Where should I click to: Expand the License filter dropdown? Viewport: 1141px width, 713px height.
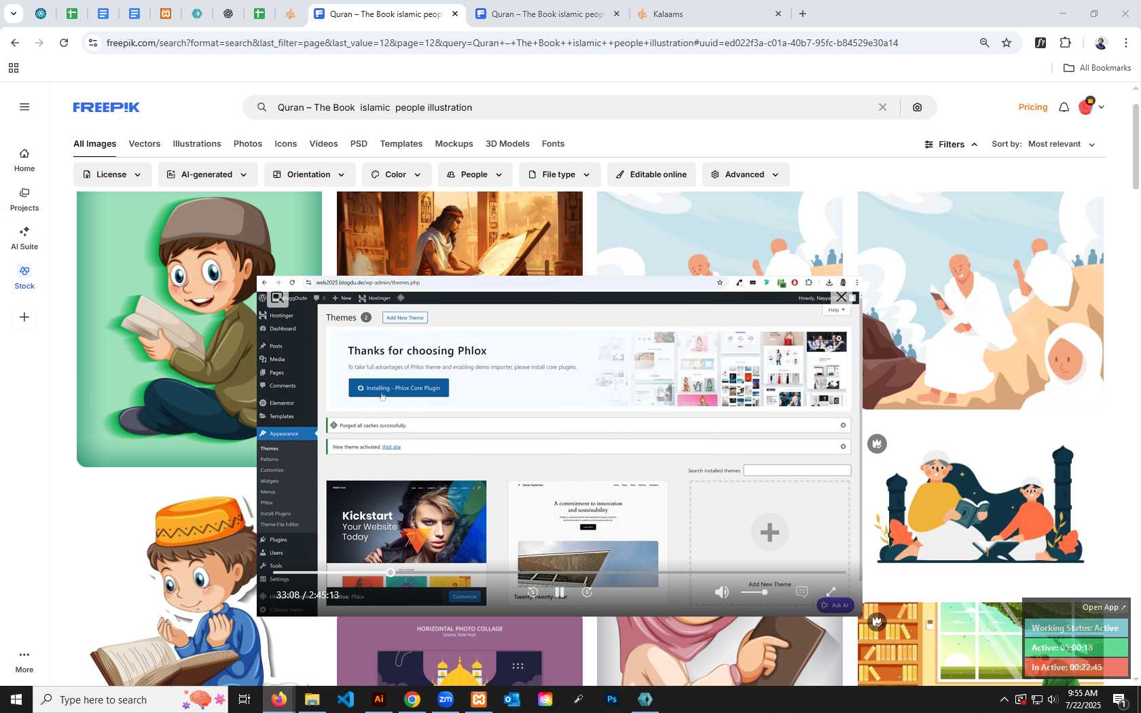click(x=112, y=175)
